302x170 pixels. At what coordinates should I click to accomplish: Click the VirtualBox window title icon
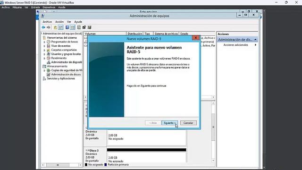[x=2, y=2]
